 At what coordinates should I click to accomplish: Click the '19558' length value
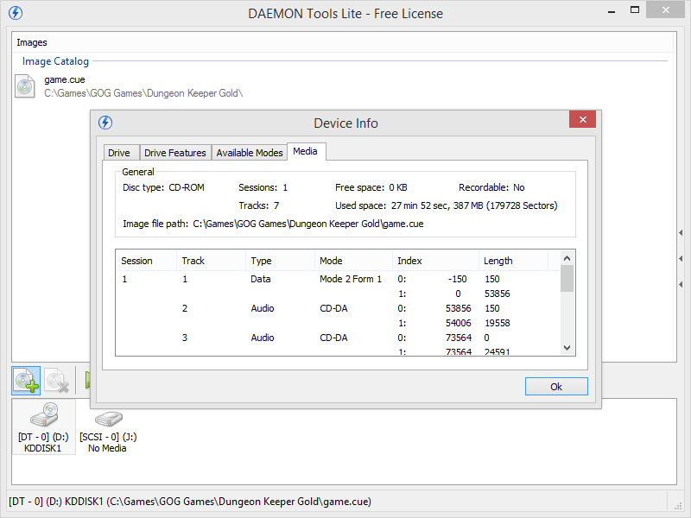(x=498, y=323)
